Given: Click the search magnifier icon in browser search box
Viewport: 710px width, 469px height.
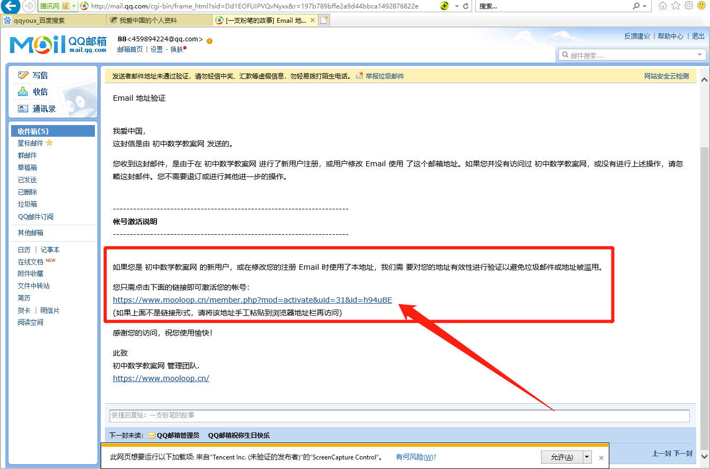Looking at the screenshot, I should pos(636,6).
